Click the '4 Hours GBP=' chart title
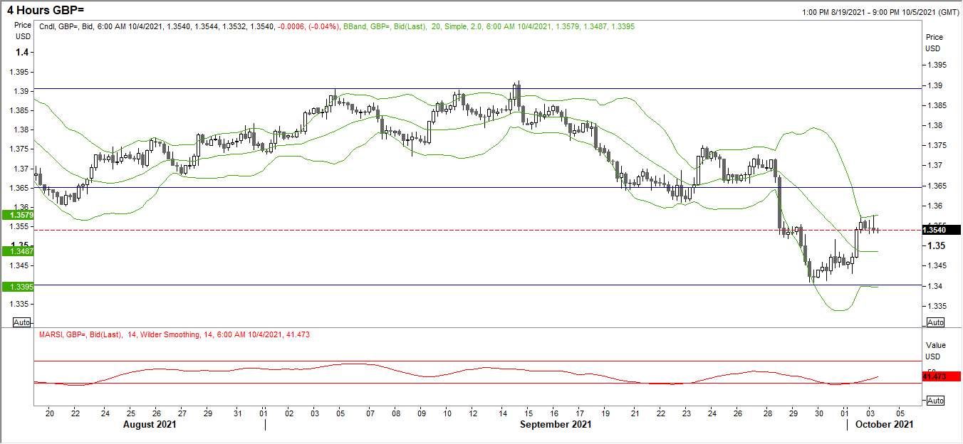Viewport: 963px width, 444px height. tap(46, 10)
